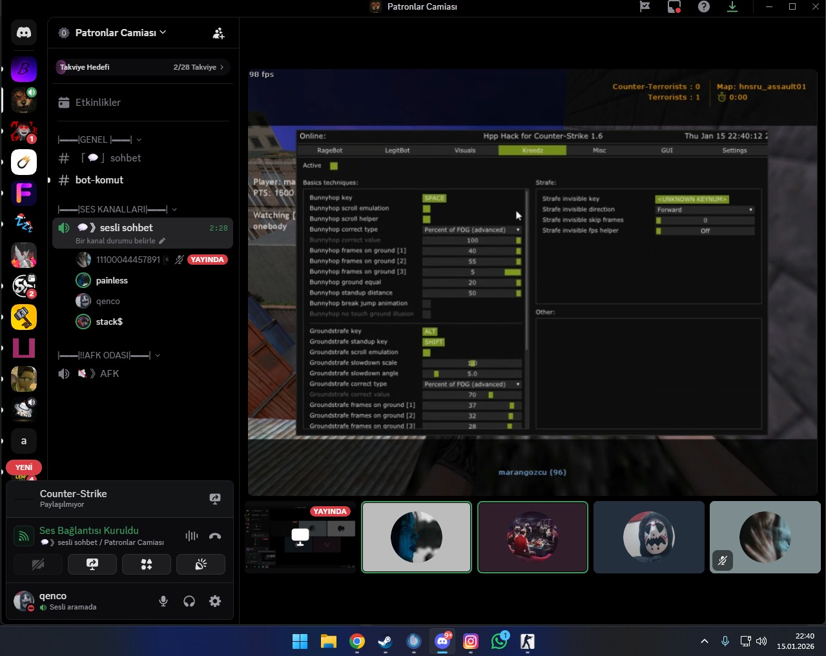
Task: Click the green download update icon
Action: click(732, 6)
